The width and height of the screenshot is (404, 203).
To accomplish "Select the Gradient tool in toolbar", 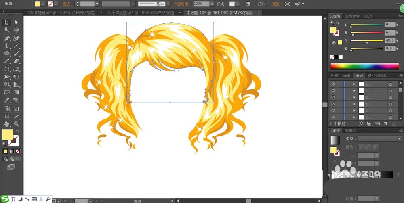I will point(17,92).
